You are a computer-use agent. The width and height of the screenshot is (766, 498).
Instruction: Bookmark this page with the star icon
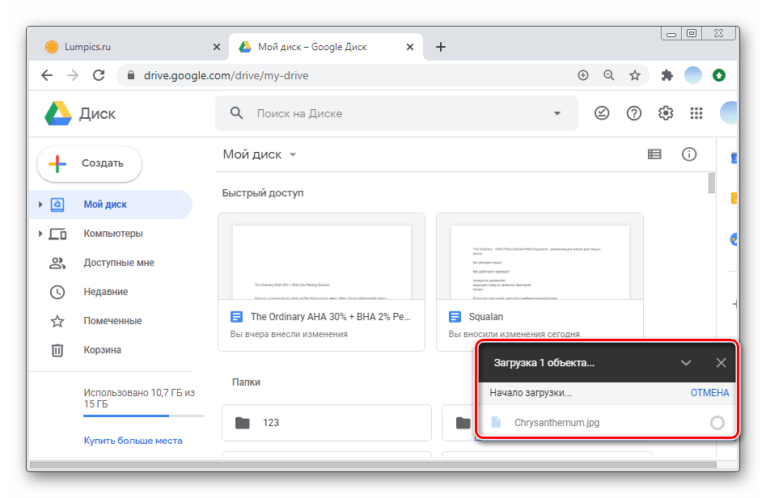pyautogui.click(x=635, y=75)
